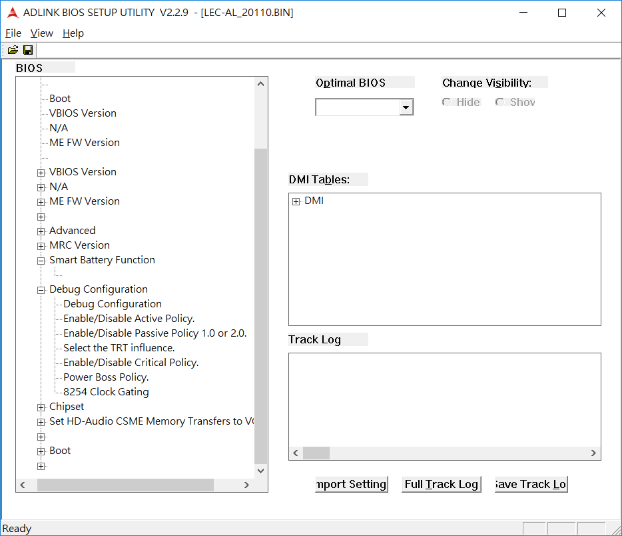
Task: Click the BIOS tree scroll right arrow
Action: [x=246, y=485]
